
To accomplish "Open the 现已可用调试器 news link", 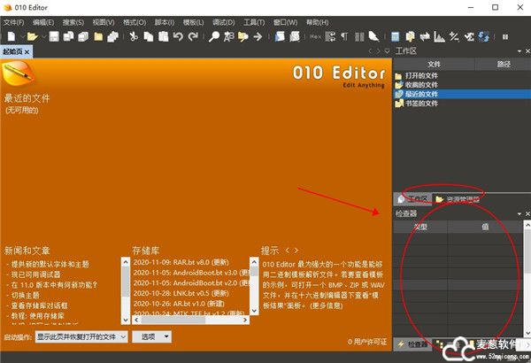I will (x=36, y=274).
